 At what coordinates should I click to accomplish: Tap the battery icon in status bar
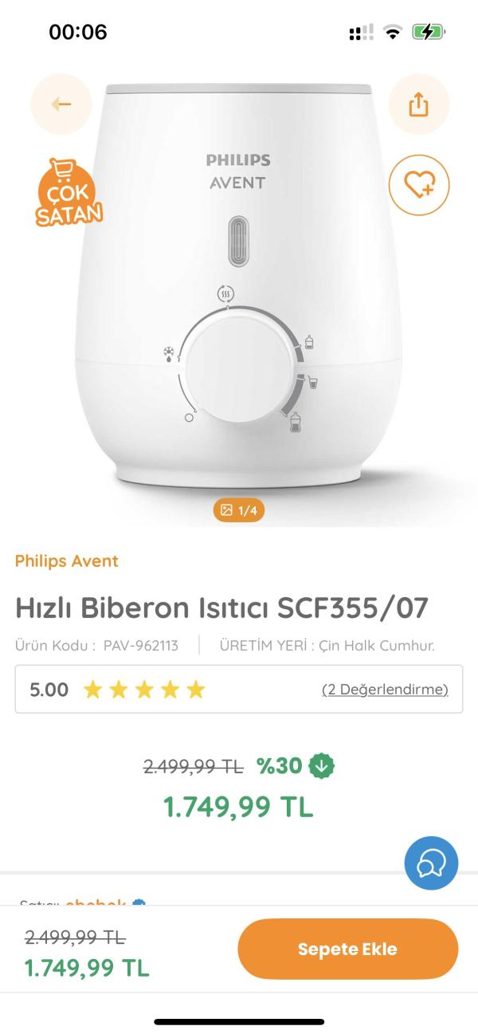(x=429, y=32)
